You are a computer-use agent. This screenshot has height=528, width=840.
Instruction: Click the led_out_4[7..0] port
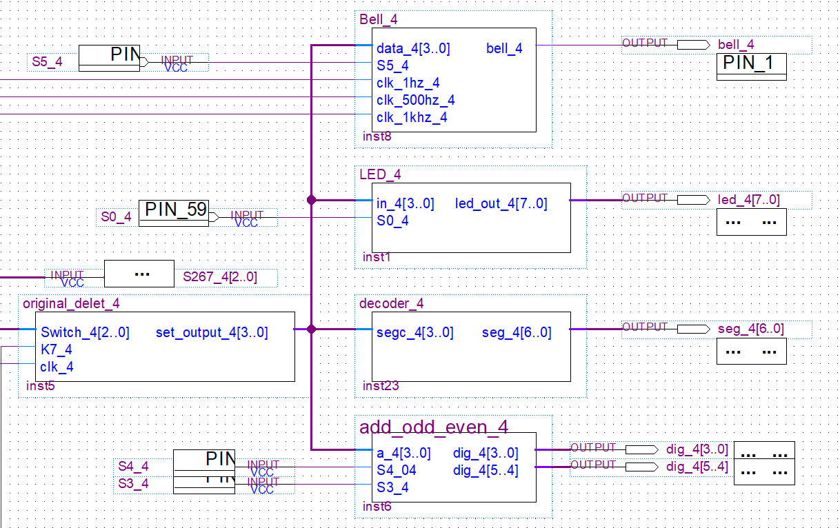click(x=501, y=203)
